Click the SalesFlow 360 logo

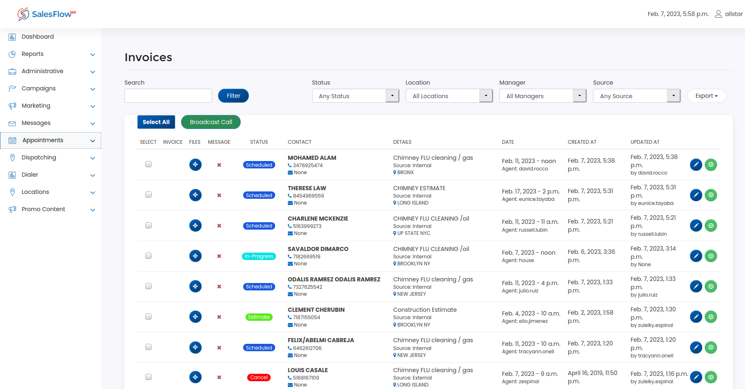click(47, 14)
